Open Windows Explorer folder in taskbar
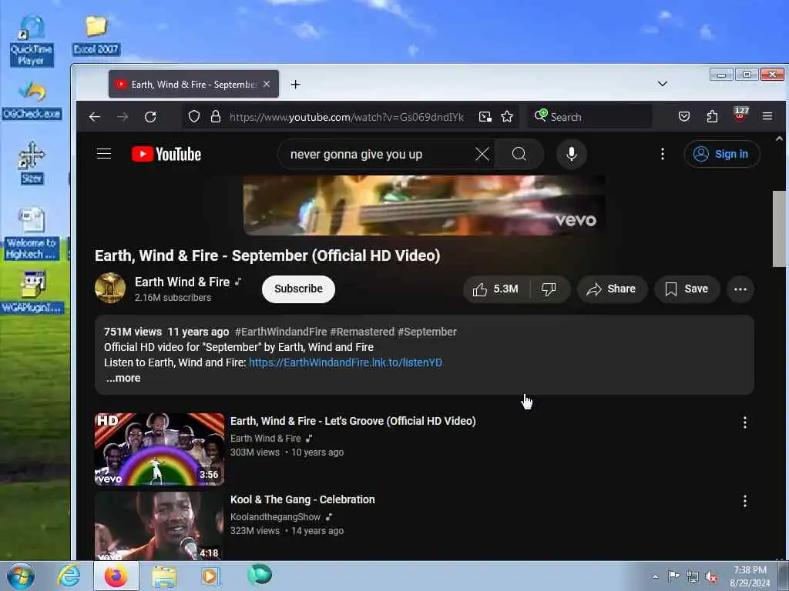 [x=164, y=576]
